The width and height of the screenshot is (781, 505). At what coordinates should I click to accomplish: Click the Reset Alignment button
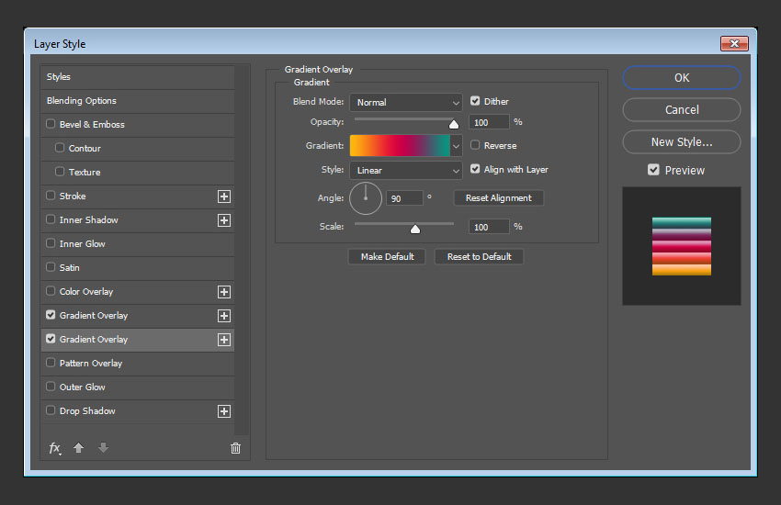point(499,198)
